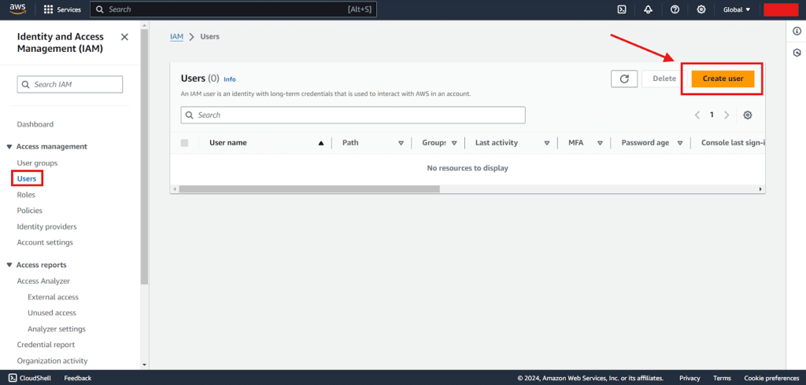Open table preferences gear icon
The image size is (806, 385).
click(x=748, y=115)
